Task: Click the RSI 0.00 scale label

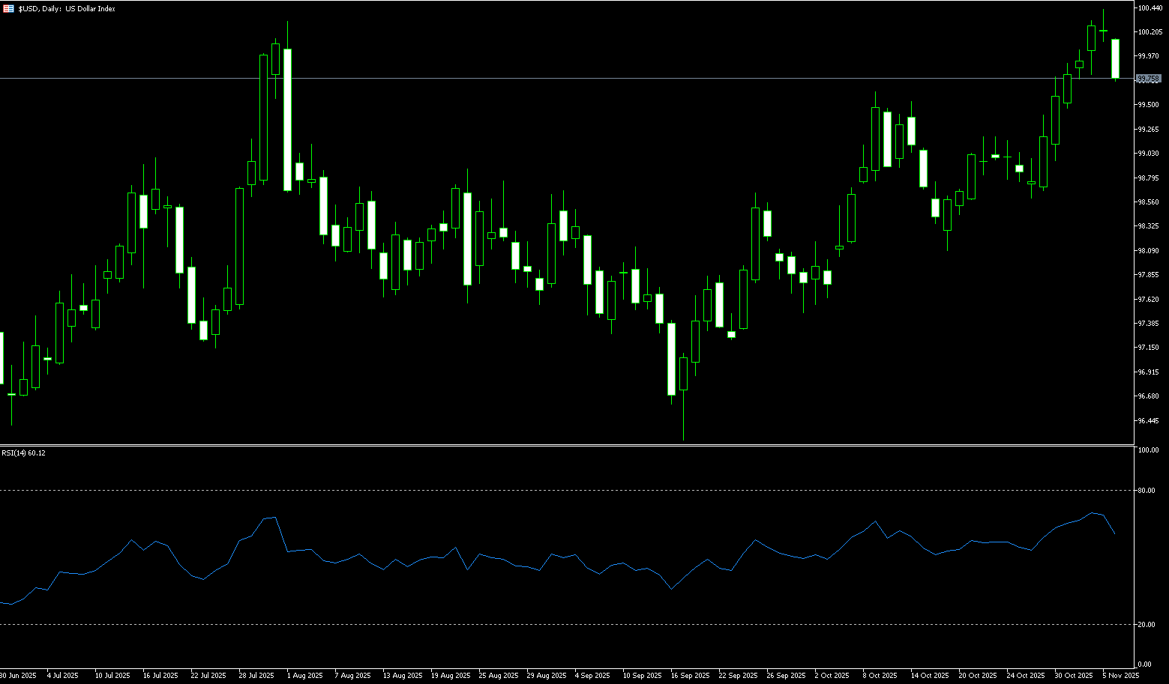Action: [x=1144, y=665]
